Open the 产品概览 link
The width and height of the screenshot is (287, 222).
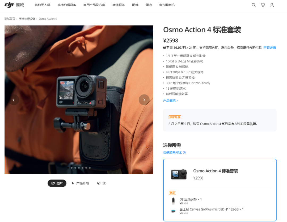coord(170,100)
